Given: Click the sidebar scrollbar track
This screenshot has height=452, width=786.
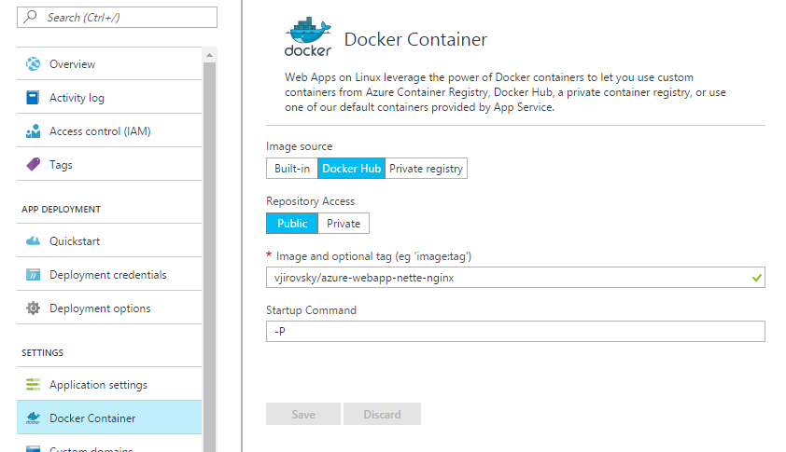Looking at the screenshot, I should point(209,257).
